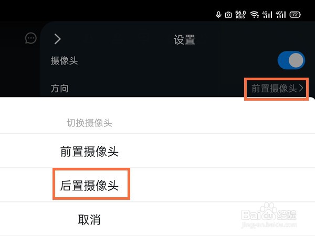Image resolution: width=315 pixels, height=236 pixels.
Task: Tap the 取消 button
Action: 89,220
